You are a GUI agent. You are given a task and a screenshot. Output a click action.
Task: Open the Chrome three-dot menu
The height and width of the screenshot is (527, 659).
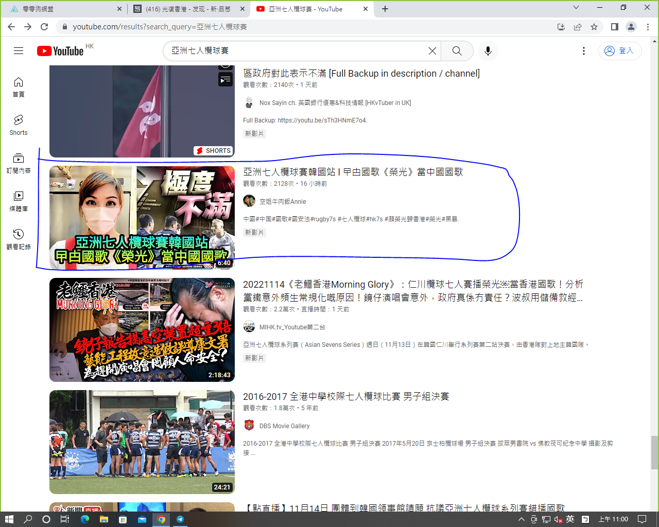(x=648, y=27)
